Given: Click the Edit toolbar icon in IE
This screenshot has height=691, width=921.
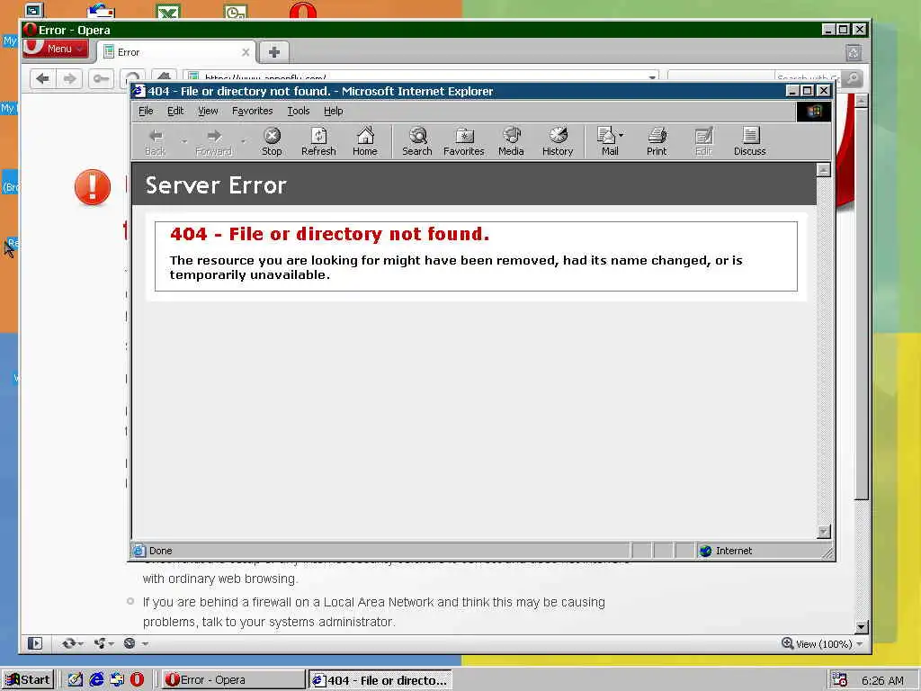Looking at the screenshot, I should pos(703,141).
